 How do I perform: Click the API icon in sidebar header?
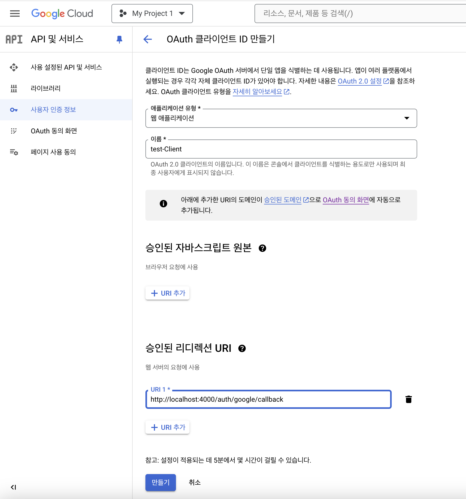point(14,39)
